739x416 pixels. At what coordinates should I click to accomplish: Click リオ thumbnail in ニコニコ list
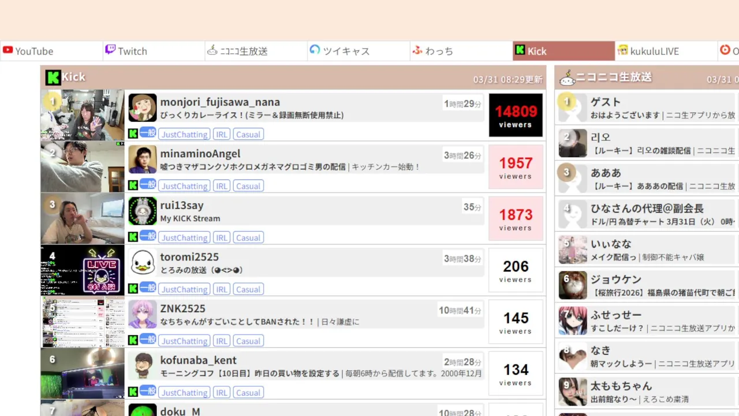click(573, 143)
